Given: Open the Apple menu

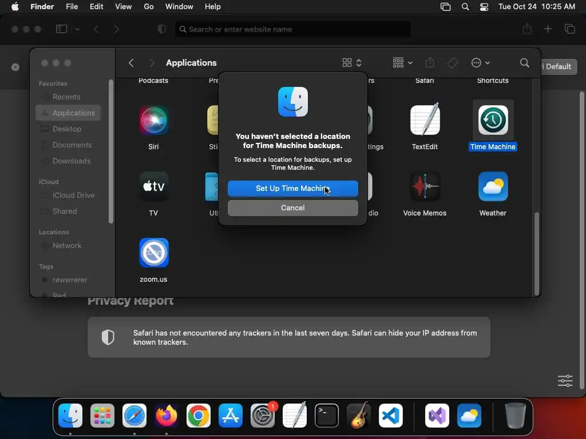Looking at the screenshot, I should (15, 7).
